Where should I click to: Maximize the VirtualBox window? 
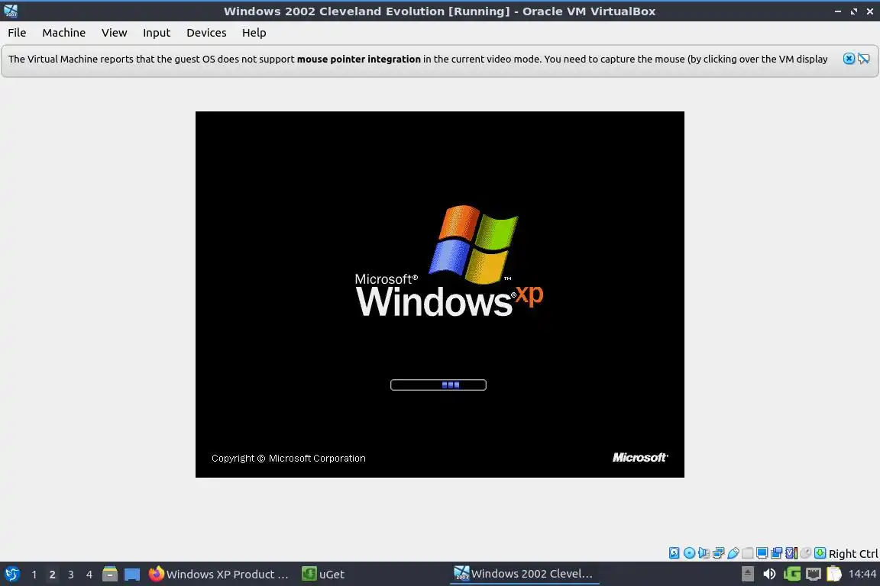pos(853,11)
